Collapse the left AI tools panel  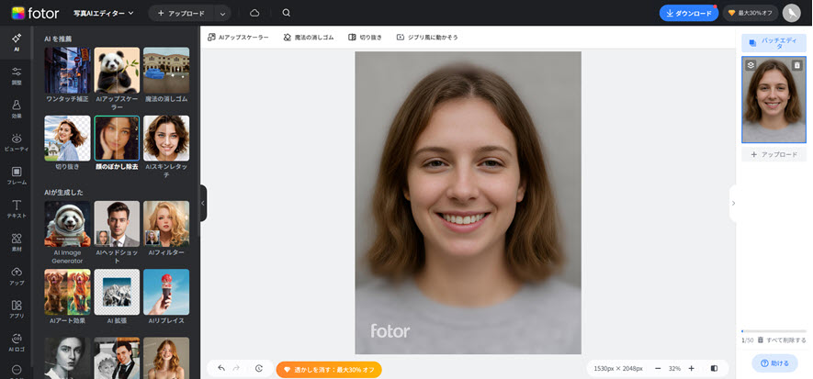point(203,203)
